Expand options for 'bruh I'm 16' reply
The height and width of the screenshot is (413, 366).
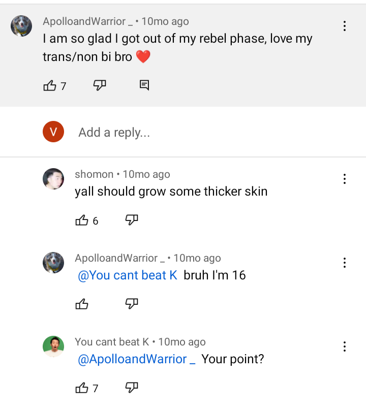tap(345, 263)
